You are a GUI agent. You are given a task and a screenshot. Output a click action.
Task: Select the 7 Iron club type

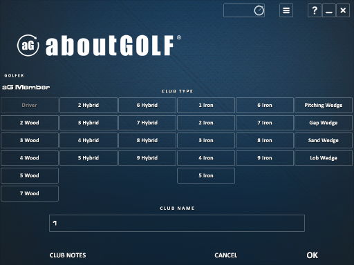click(x=265, y=123)
